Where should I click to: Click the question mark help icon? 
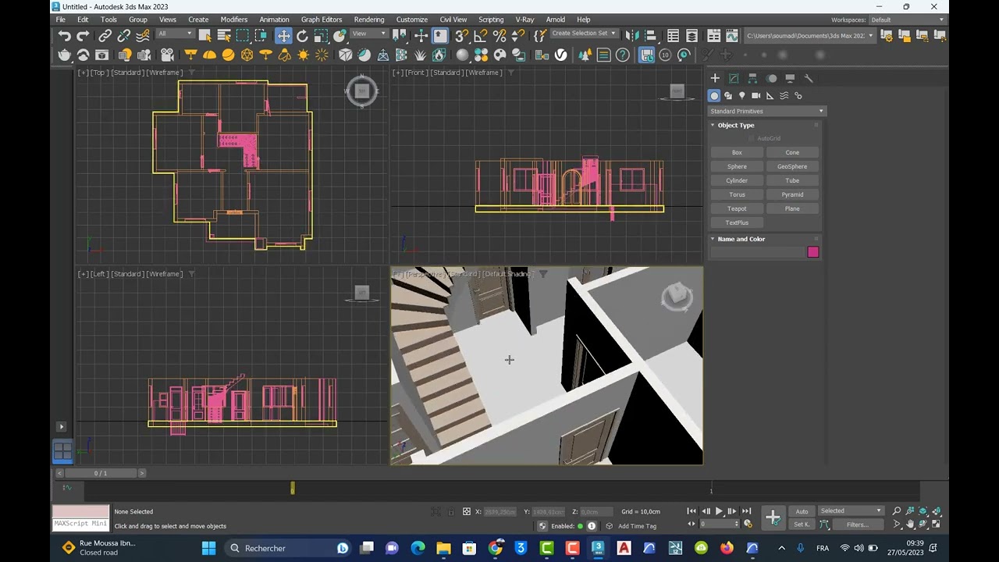pos(623,55)
